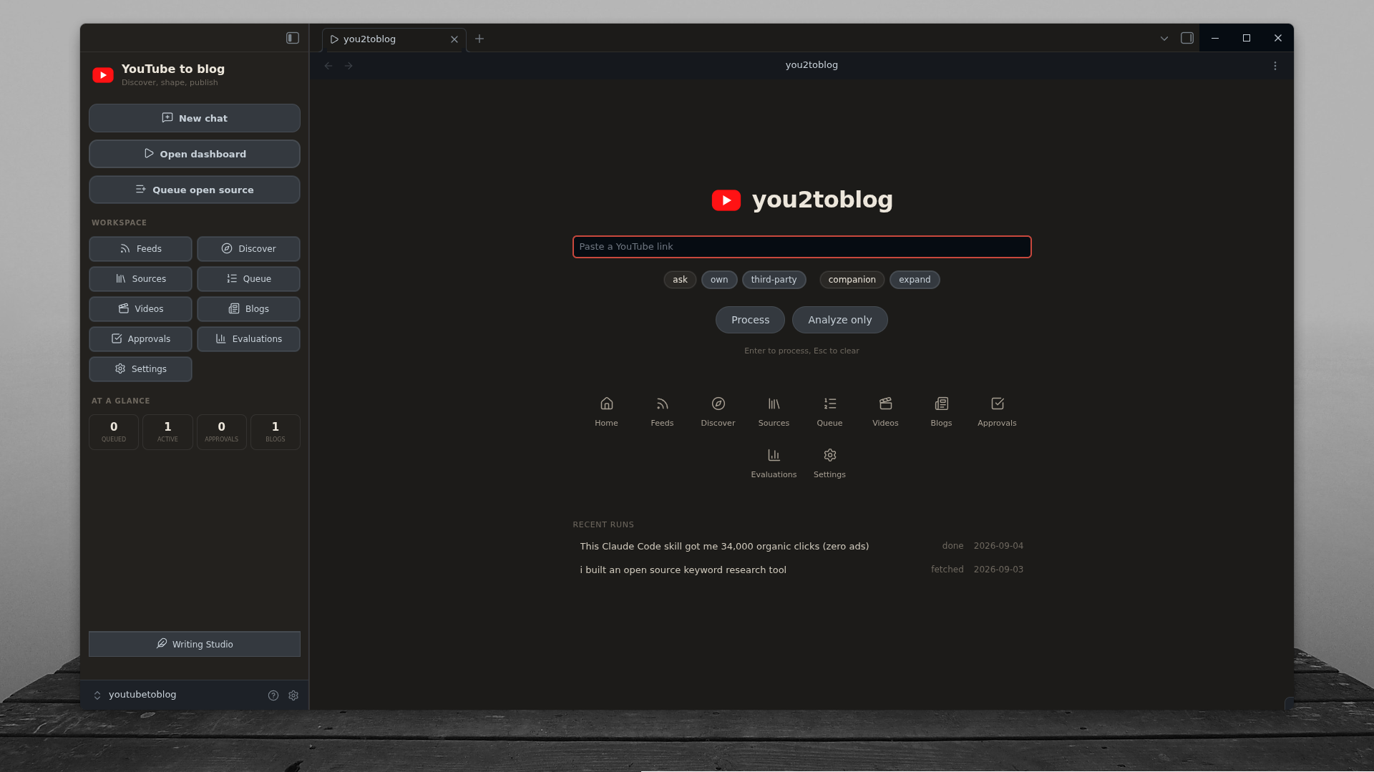Add a new tab with plus
1374x772 pixels.
(479, 39)
